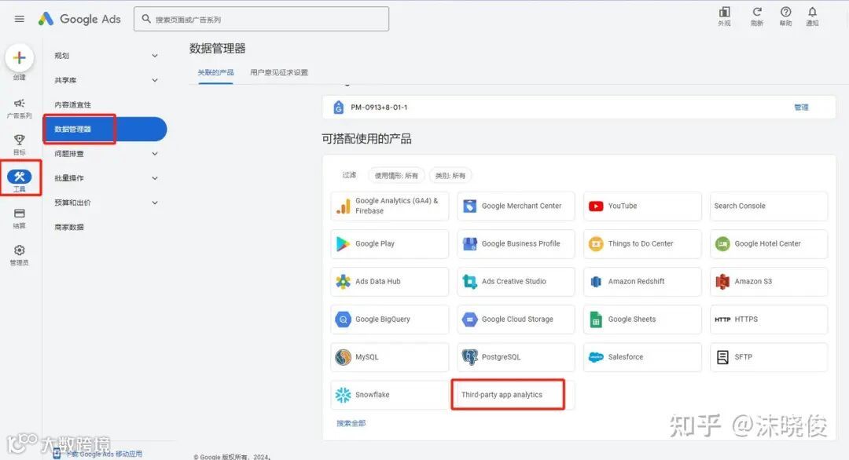Select the Google Merchant Center card

pyautogui.click(x=516, y=206)
